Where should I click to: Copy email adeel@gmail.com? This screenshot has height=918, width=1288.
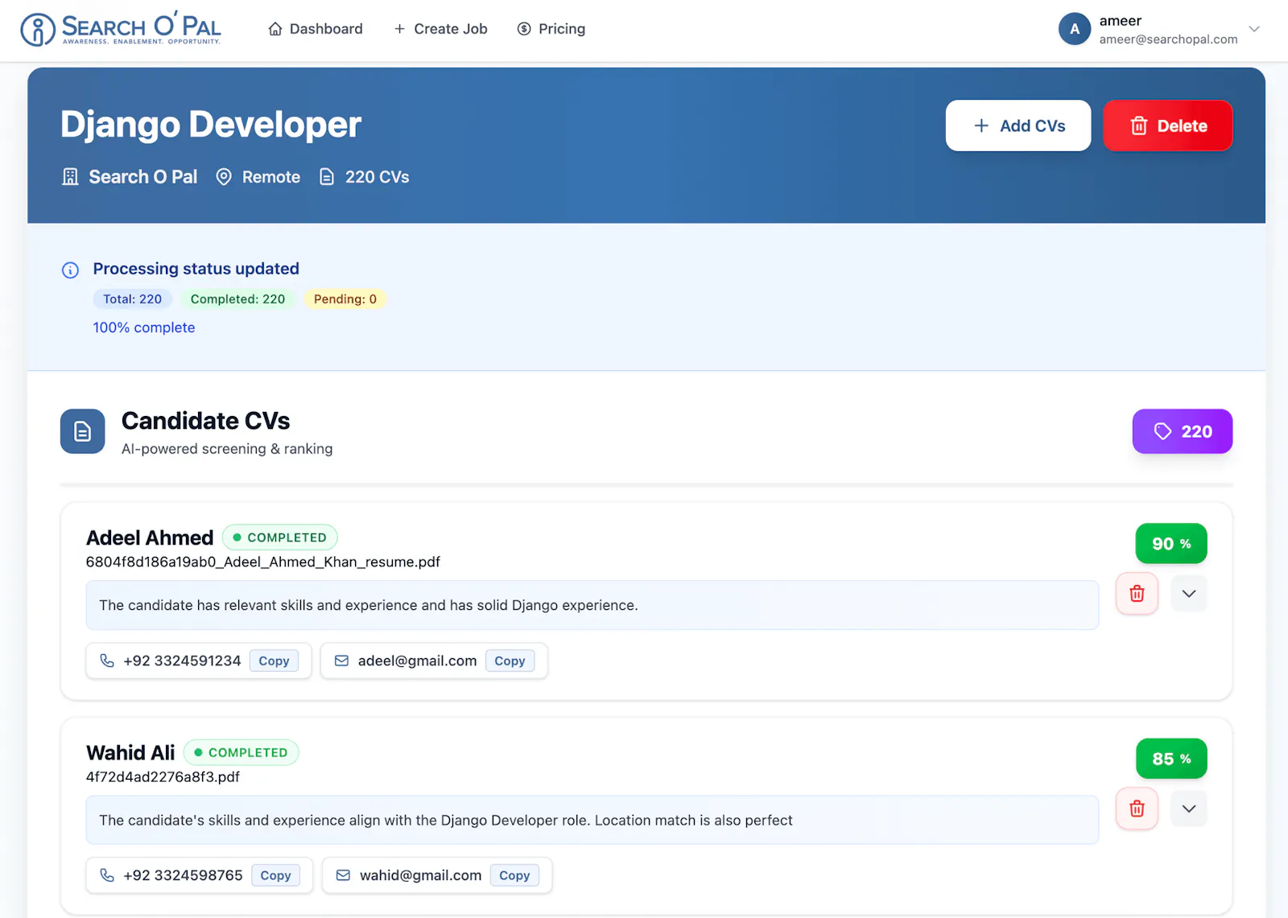pos(510,661)
